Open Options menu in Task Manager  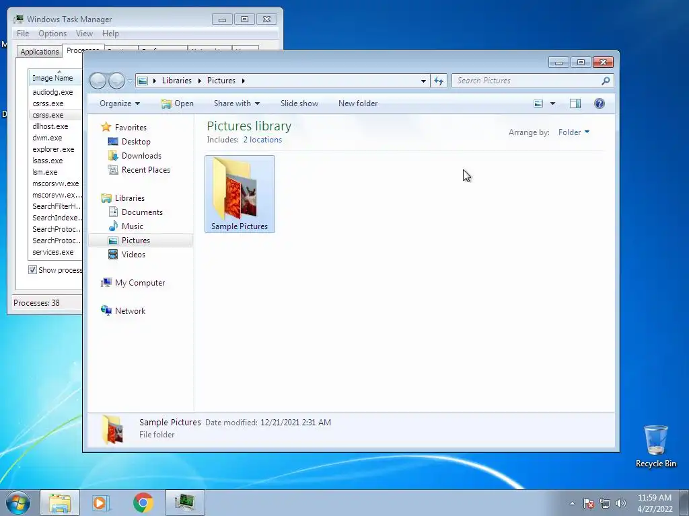(52, 34)
